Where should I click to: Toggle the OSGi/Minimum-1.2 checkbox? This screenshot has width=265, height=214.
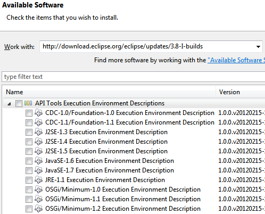[x=29, y=209]
